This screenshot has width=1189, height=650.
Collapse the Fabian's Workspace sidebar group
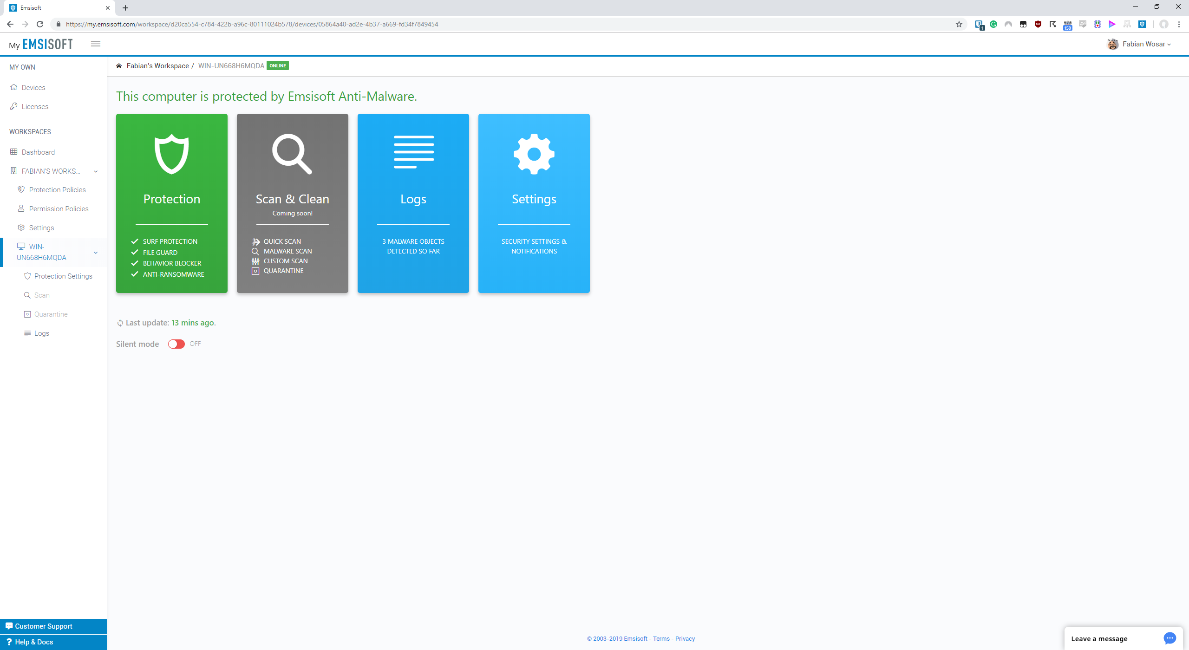[96, 171]
